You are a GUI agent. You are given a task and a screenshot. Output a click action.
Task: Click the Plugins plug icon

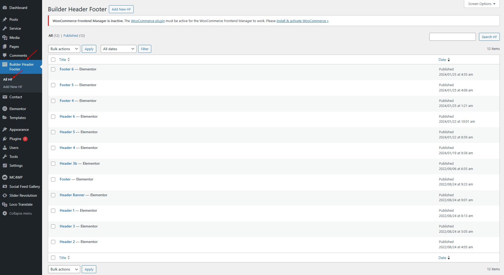tap(5, 139)
